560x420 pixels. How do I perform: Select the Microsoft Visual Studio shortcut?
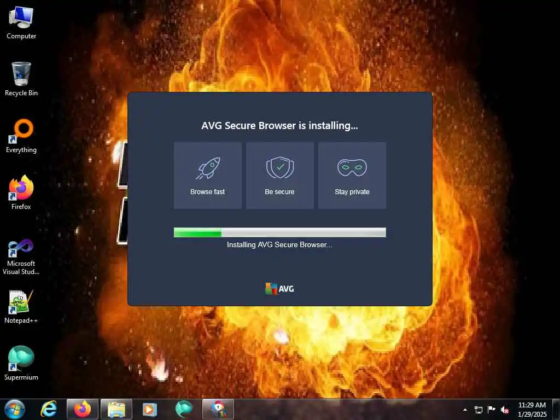(21, 257)
